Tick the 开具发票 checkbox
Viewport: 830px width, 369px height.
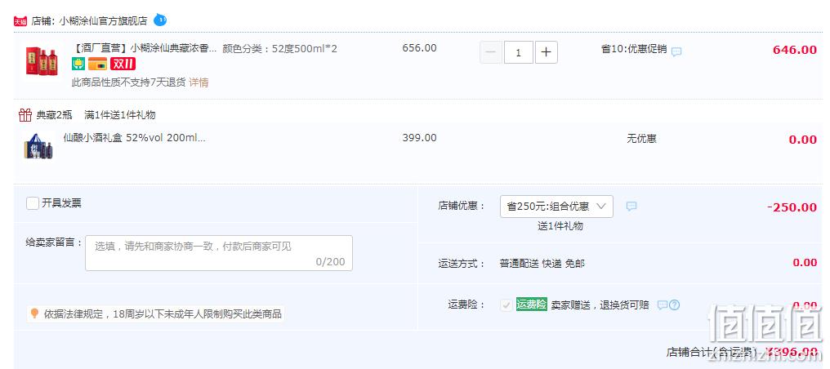pyautogui.click(x=33, y=203)
